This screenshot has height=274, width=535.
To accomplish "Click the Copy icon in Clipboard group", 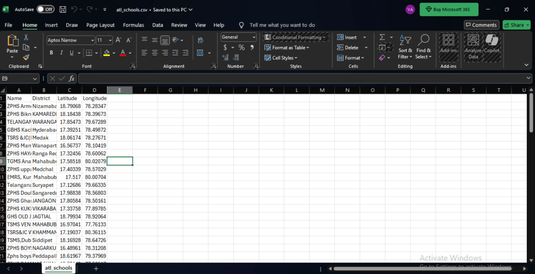I will pos(26,47).
